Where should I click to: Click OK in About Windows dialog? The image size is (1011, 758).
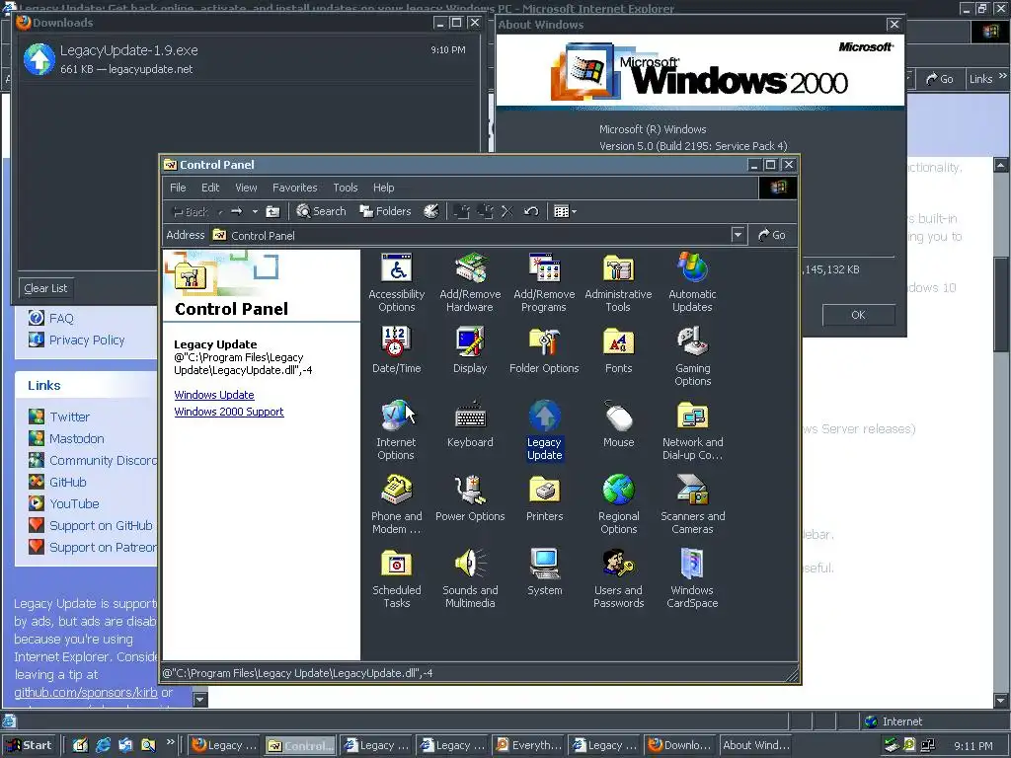pyautogui.click(x=858, y=315)
